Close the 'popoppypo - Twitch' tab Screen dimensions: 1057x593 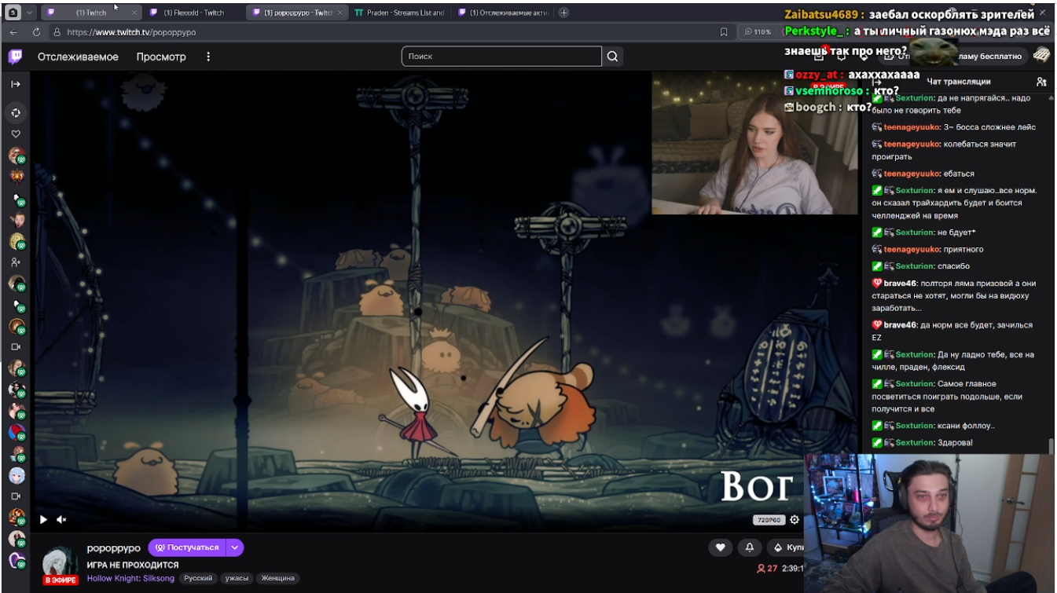(339, 13)
